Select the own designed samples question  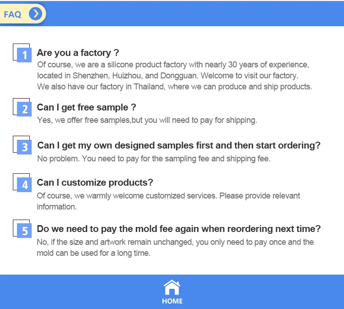click(x=178, y=145)
